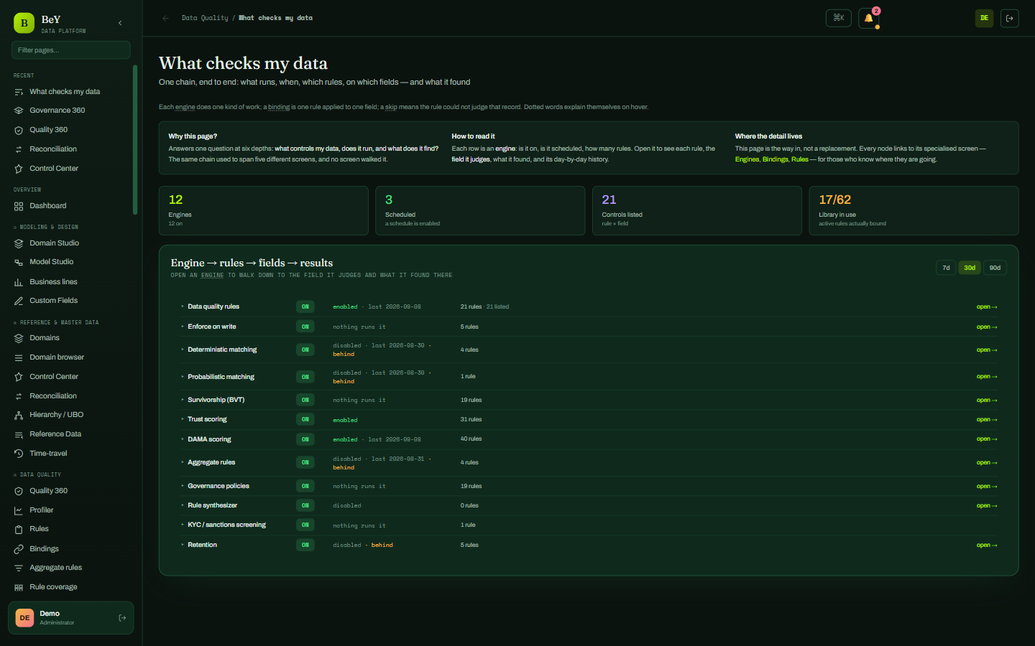The image size is (1035, 646).
Task: Open the Retention engine link
Action: click(x=986, y=545)
